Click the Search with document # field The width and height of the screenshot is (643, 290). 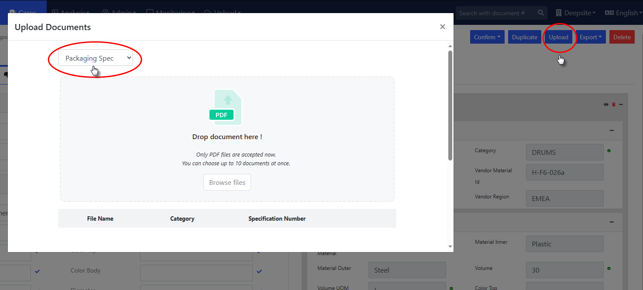point(495,13)
